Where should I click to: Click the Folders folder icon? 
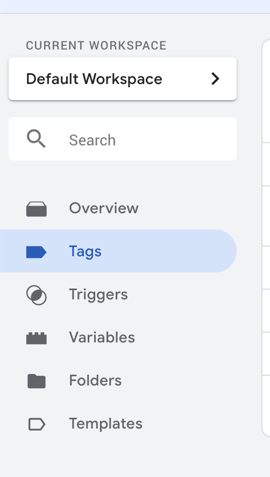[x=37, y=381]
